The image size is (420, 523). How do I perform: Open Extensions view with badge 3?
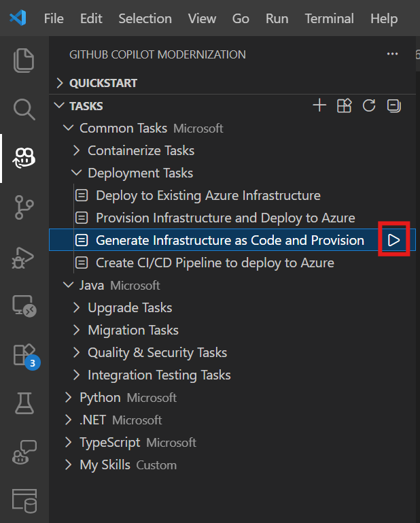[27, 356]
